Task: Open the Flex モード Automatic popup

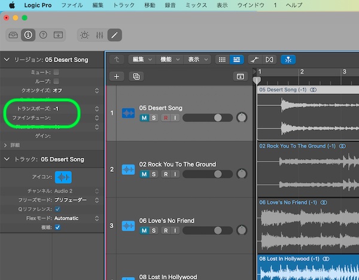Action: click(97, 218)
